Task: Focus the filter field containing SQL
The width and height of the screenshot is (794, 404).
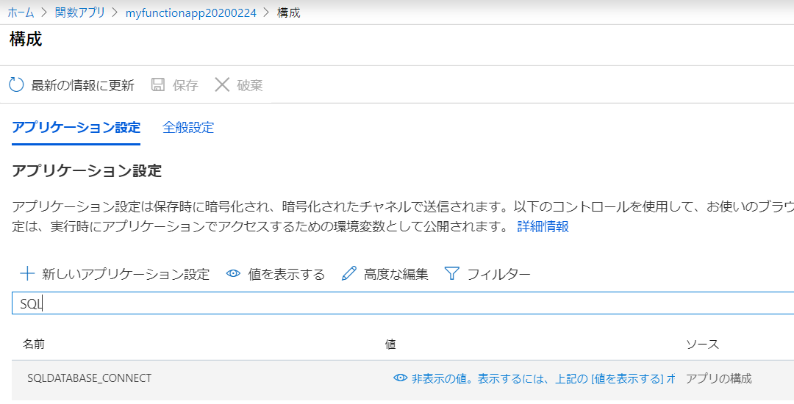Action: coord(403,303)
